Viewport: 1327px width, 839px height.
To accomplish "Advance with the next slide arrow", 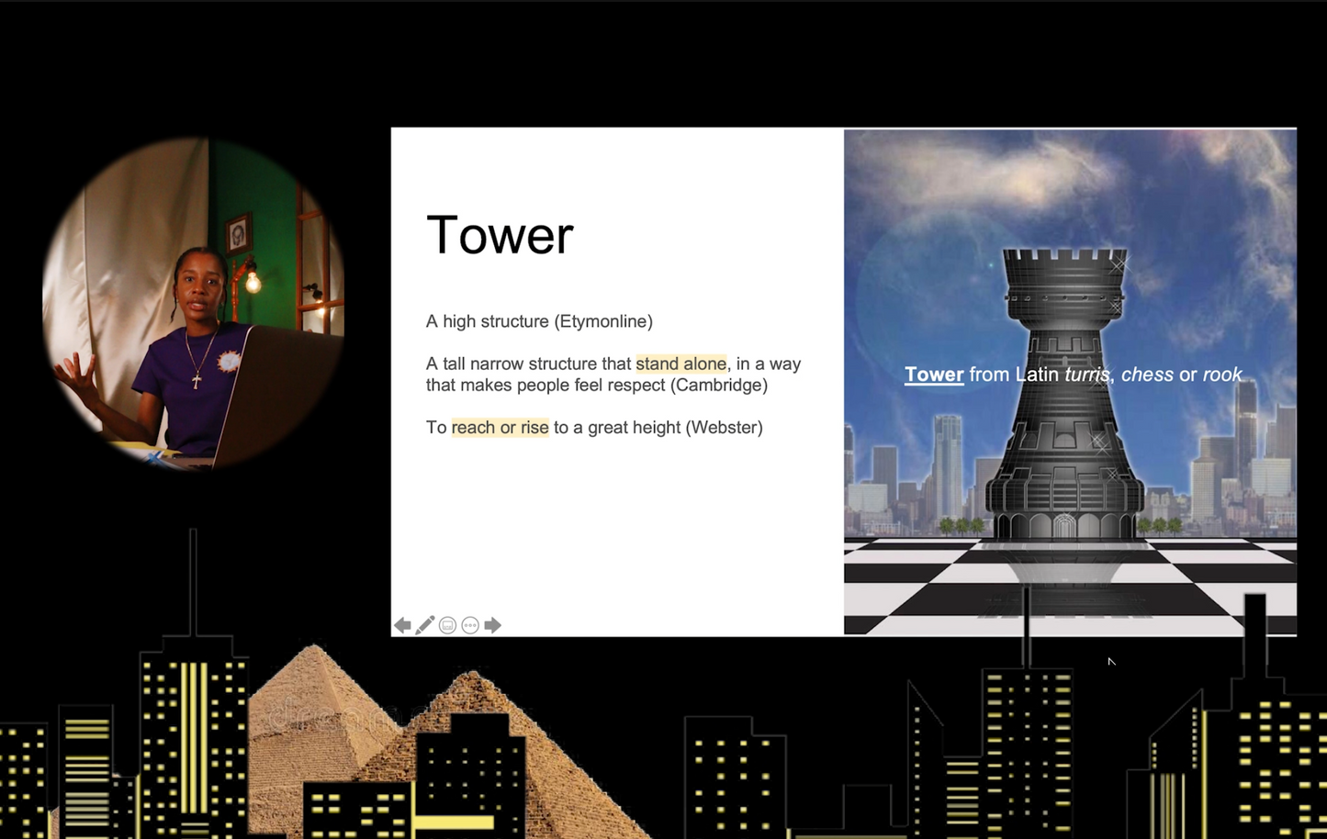I will pyautogui.click(x=493, y=625).
